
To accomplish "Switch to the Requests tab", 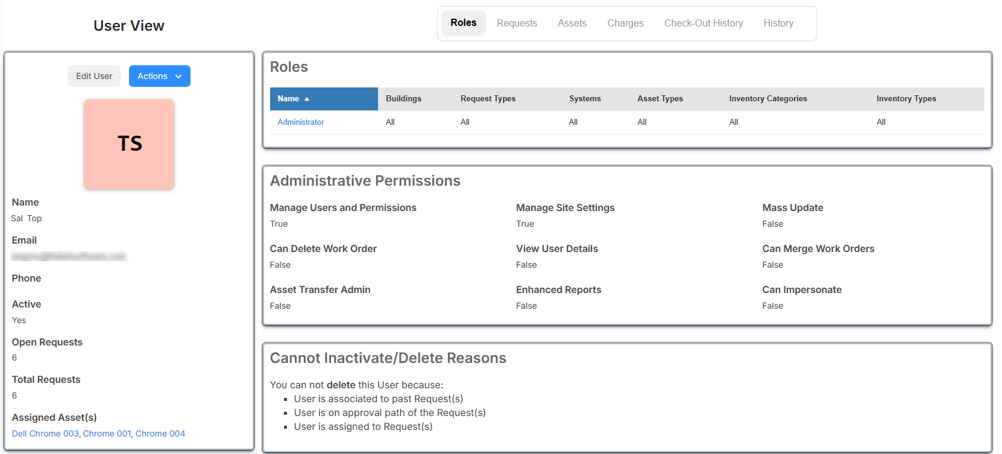I will click(x=517, y=24).
